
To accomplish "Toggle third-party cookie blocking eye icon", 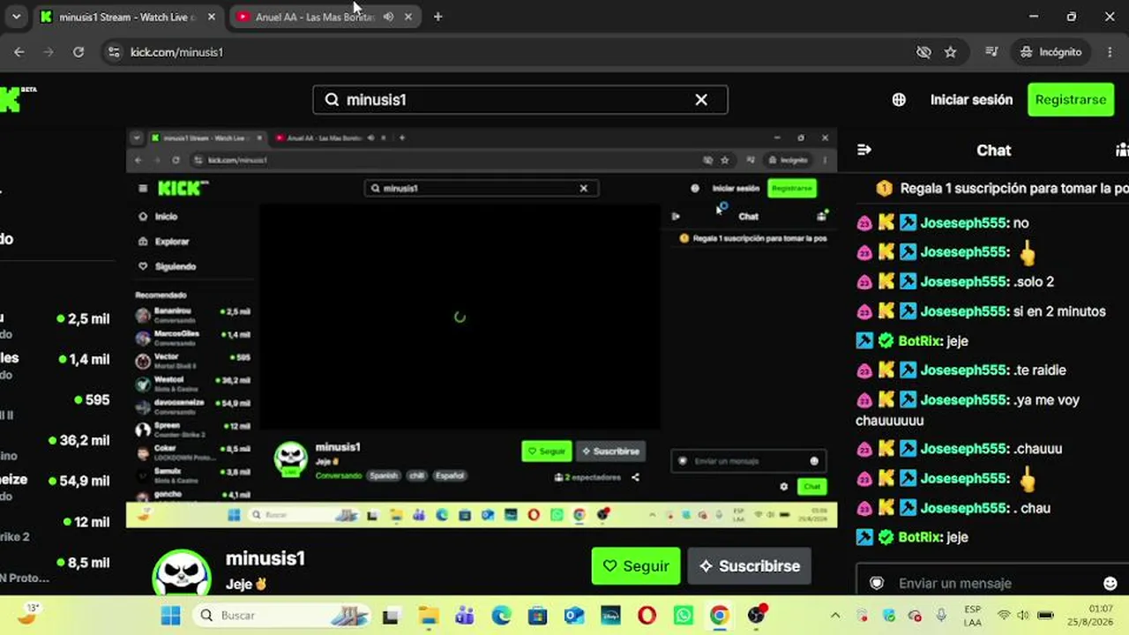I will pos(923,52).
